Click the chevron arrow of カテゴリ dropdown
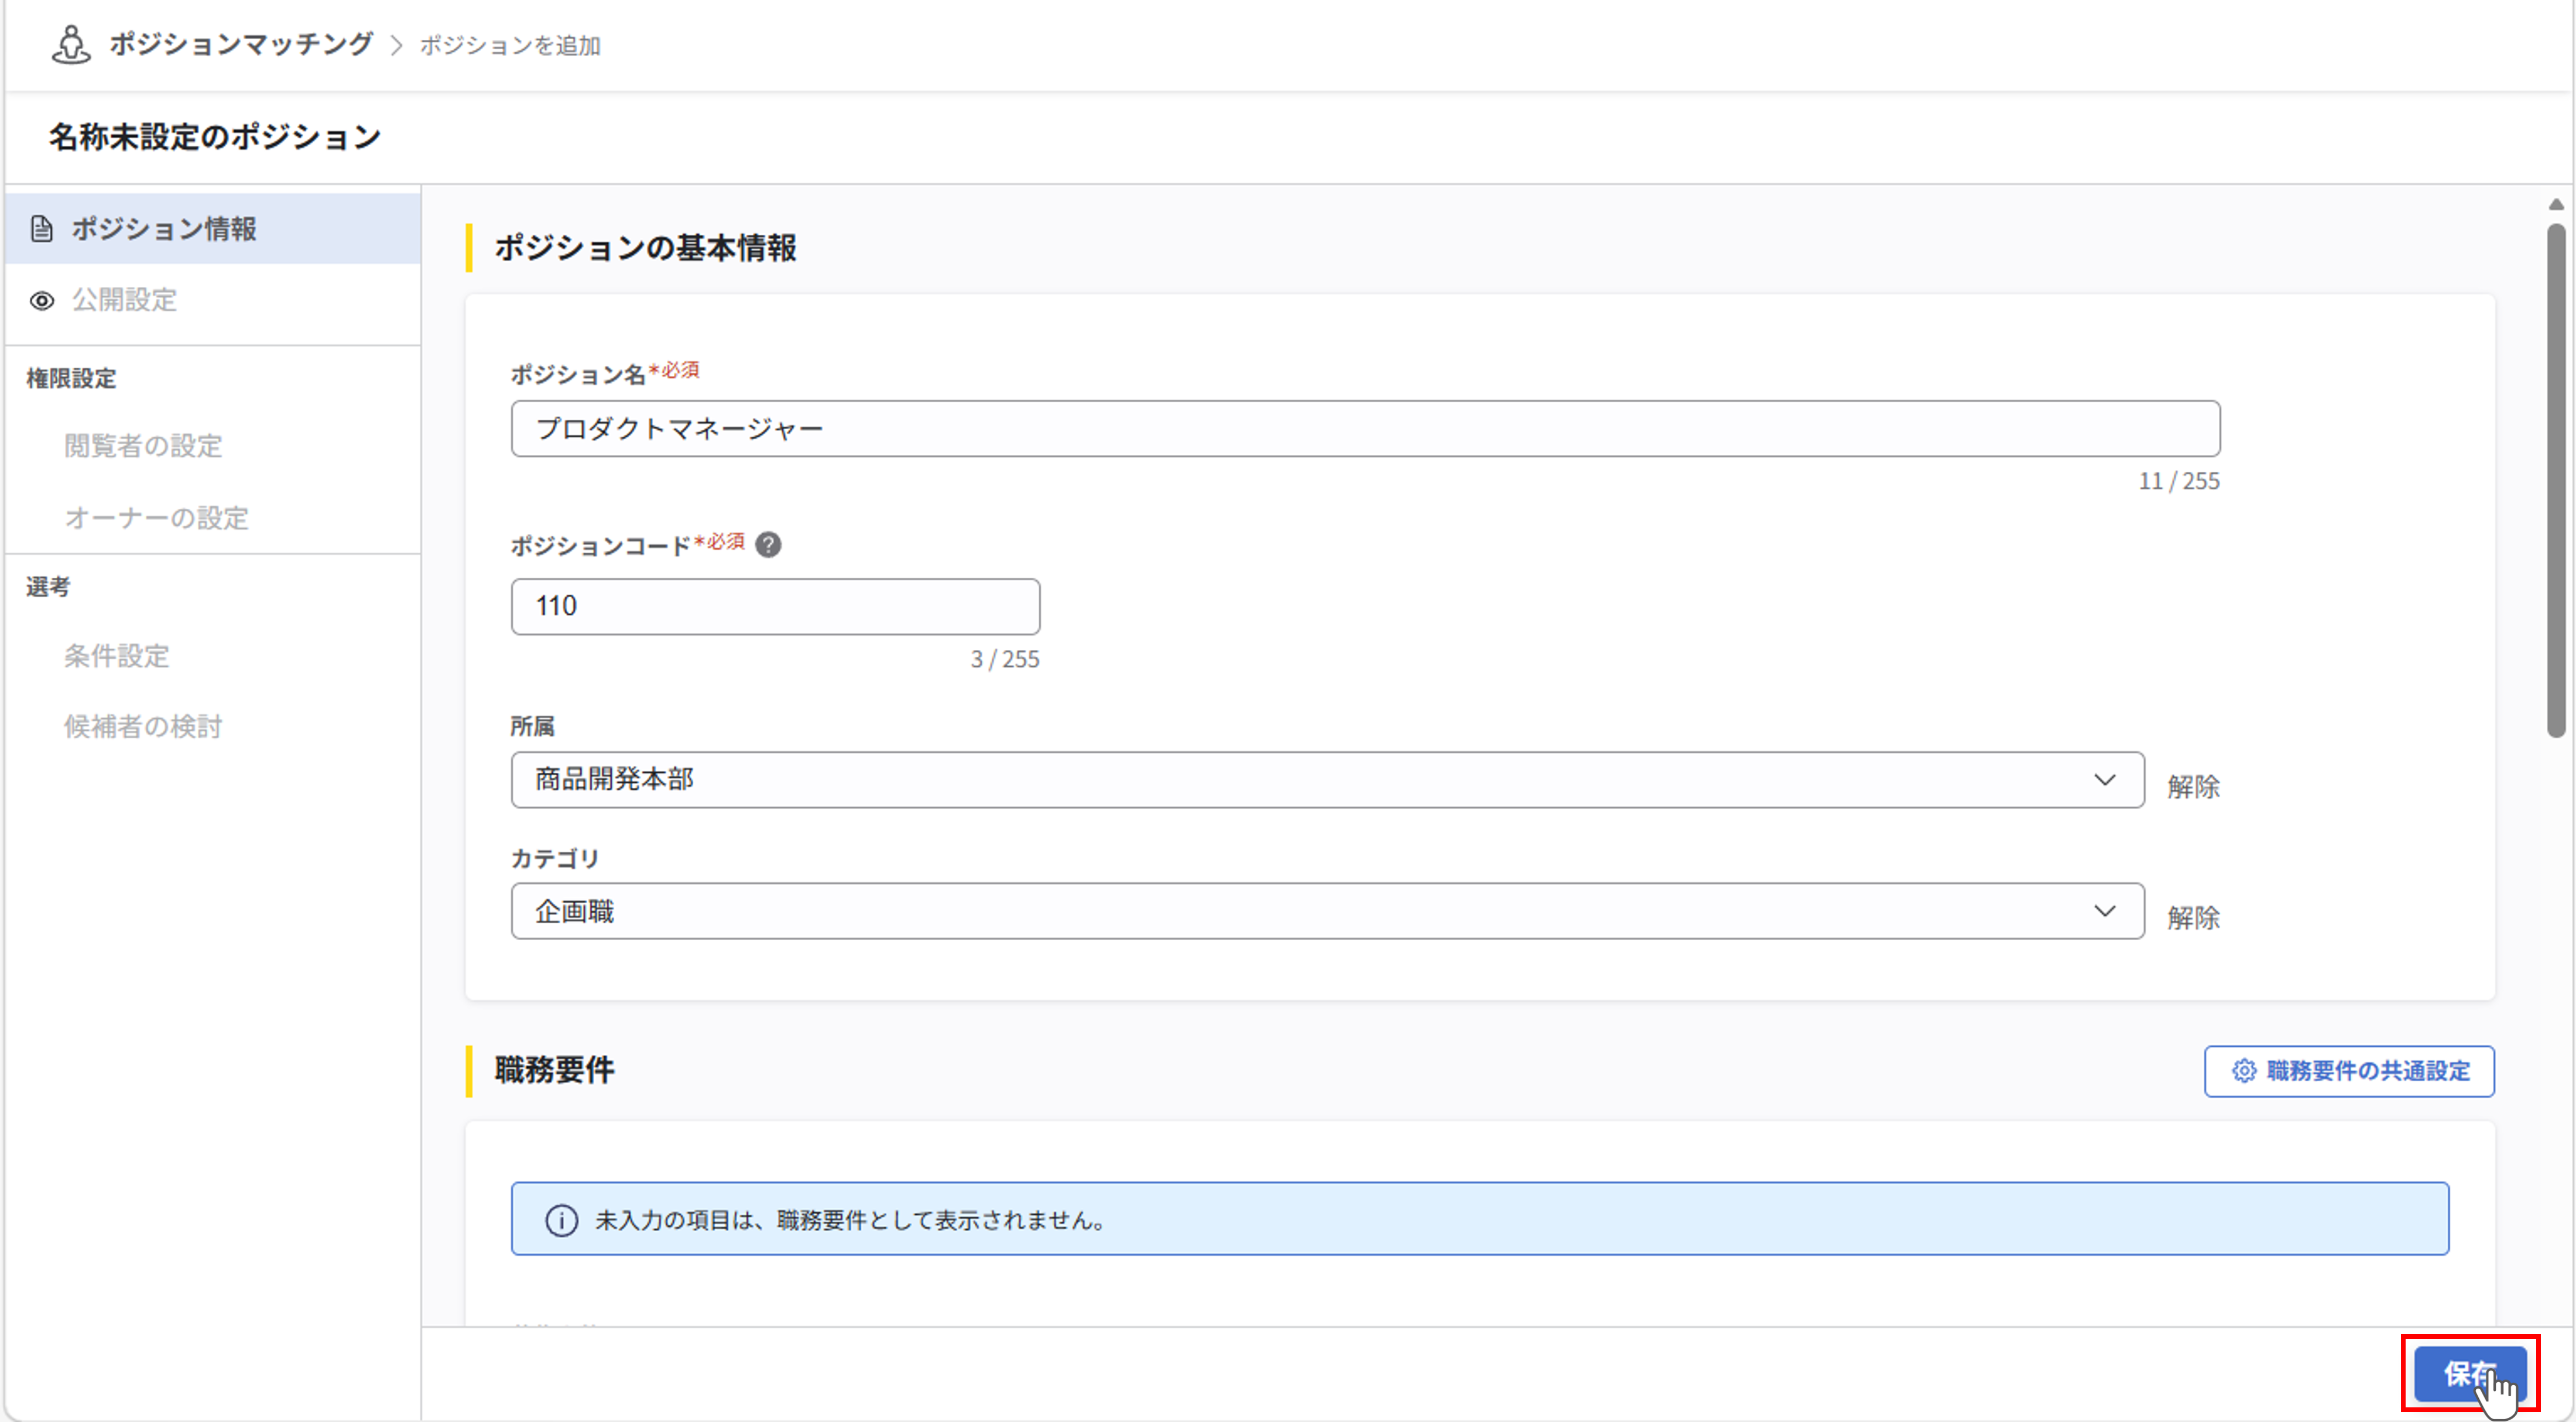This screenshot has width=2576, height=1422. click(2105, 911)
